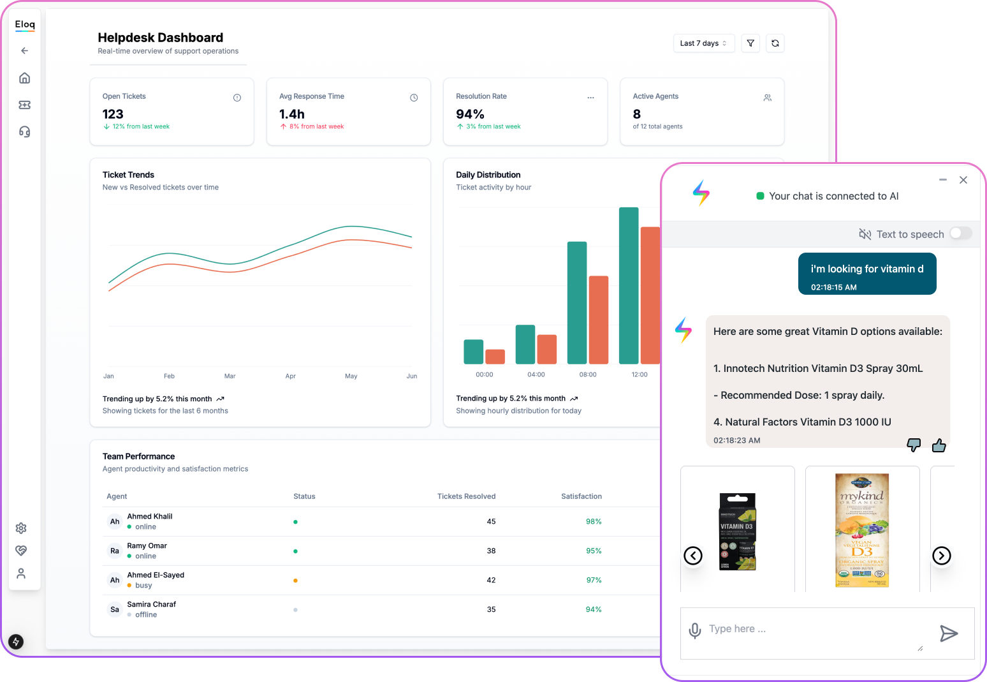This screenshot has width=987, height=682.
Task: Click the Sa avatar for Samira Charaf
Action: [x=115, y=609]
